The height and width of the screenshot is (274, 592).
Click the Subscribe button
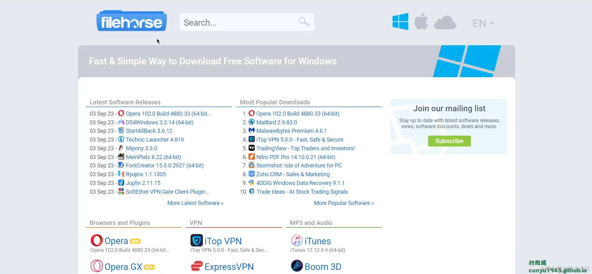pos(449,141)
